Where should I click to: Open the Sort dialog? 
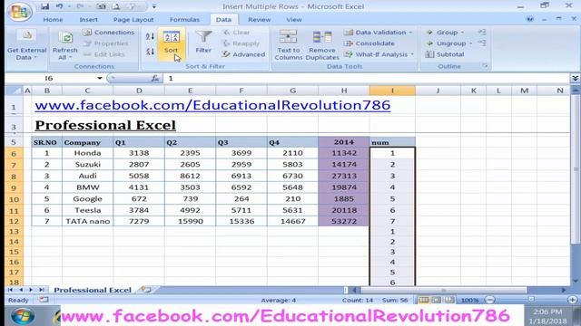tap(172, 43)
